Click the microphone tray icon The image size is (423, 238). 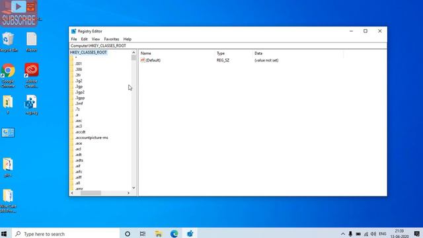tap(350, 233)
